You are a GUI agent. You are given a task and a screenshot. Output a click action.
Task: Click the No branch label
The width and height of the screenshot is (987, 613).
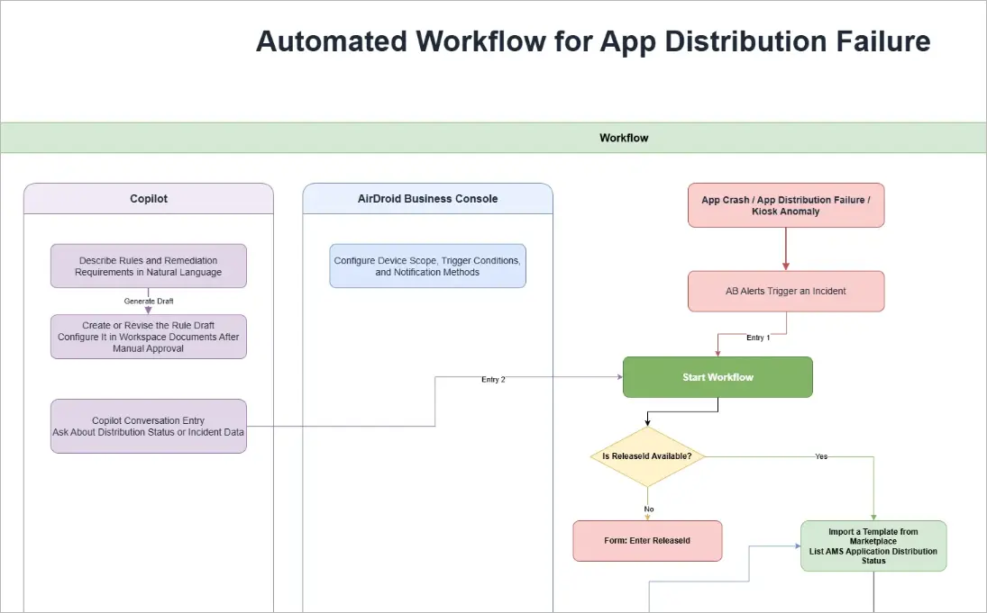tap(648, 509)
